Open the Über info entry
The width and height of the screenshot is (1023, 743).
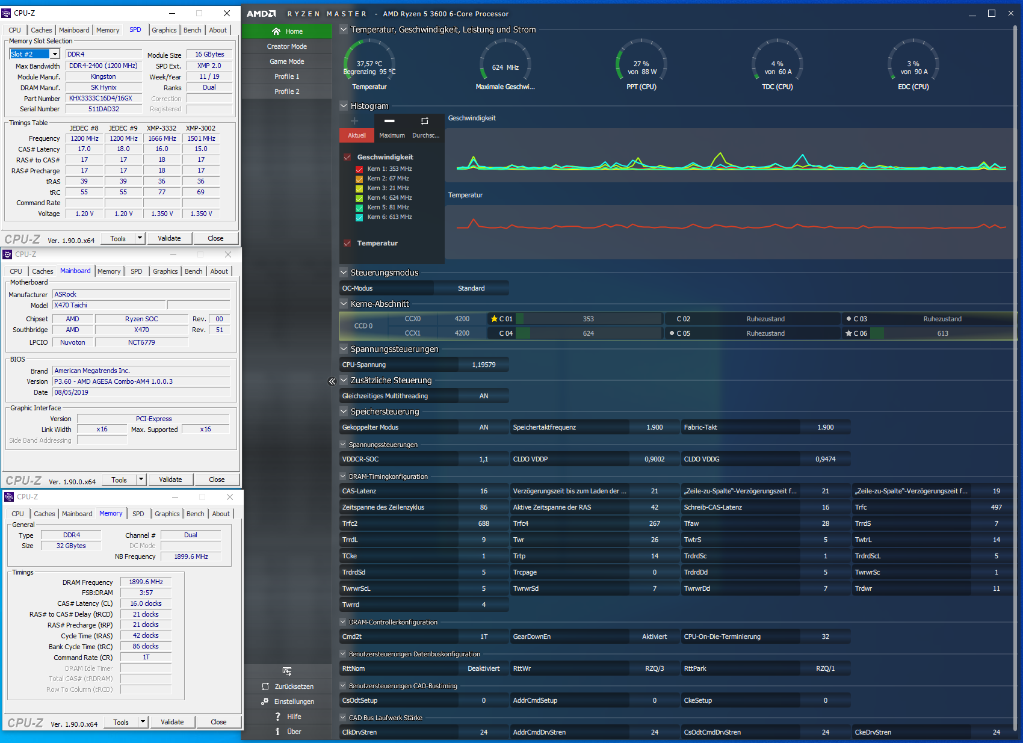tap(288, 732)
